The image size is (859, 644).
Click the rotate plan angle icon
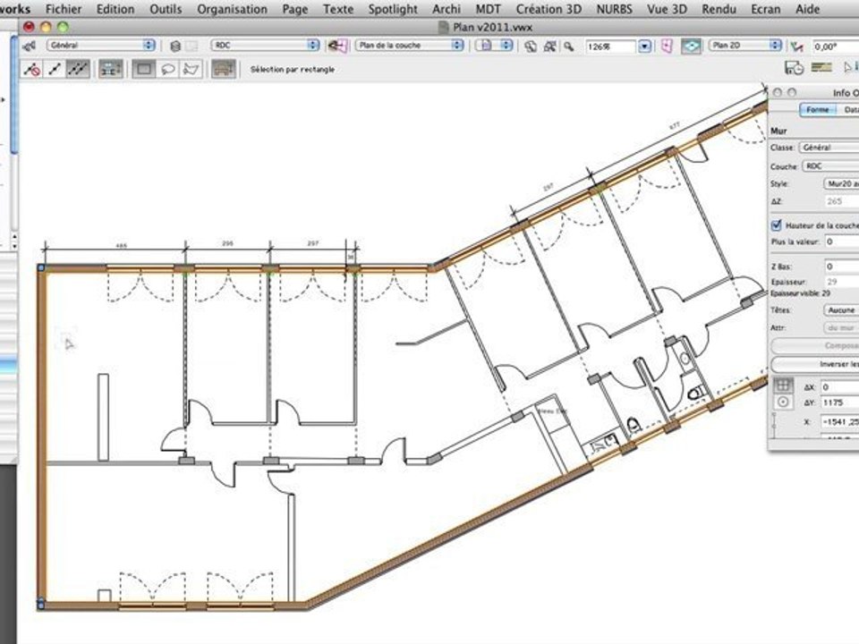click(x=797, y=47)
